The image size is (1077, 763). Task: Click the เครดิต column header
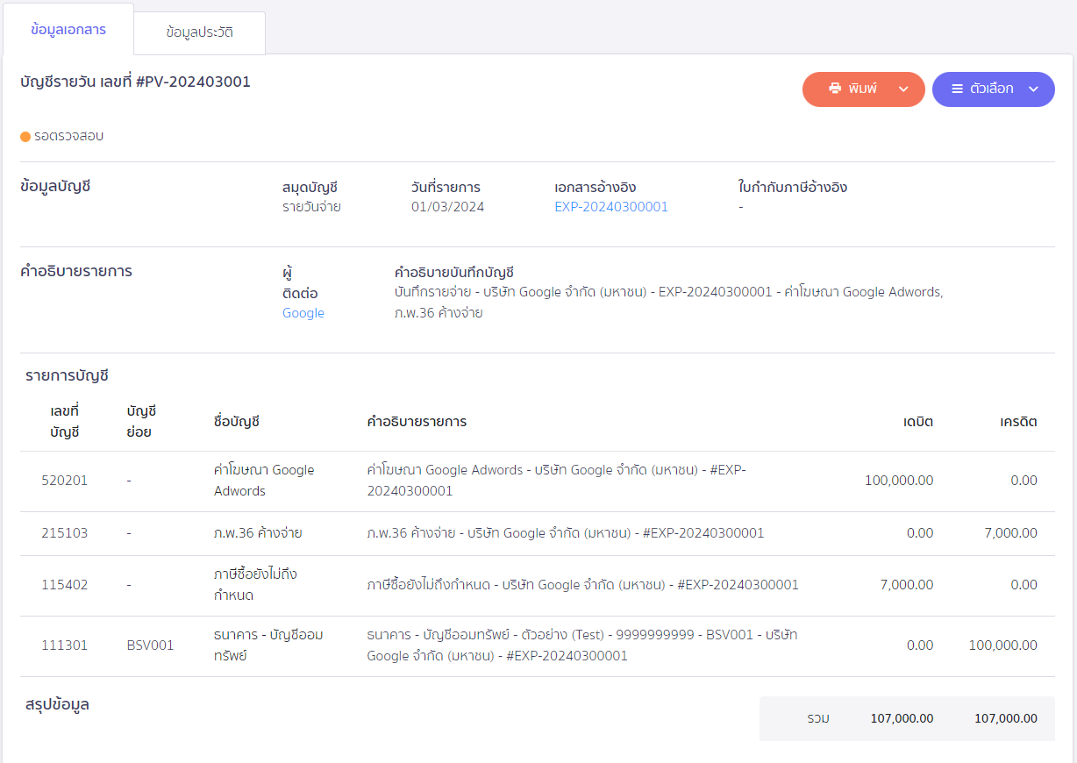(x=1019, y=422)
